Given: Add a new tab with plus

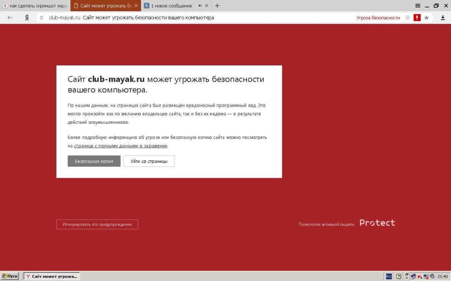Looking at the screenshot, I should click(217, 6).
